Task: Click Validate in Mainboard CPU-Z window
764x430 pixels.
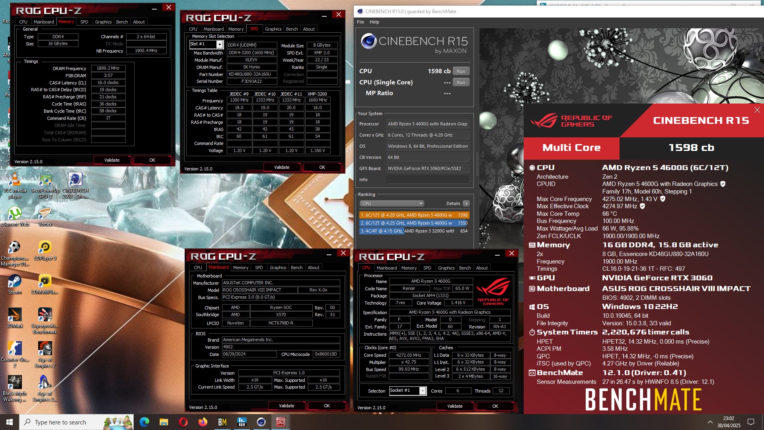Action: tap(286, 406)
